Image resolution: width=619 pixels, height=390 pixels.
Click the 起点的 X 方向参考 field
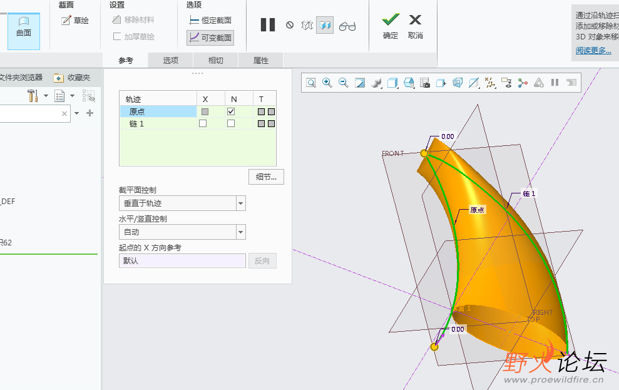point(182,261)
